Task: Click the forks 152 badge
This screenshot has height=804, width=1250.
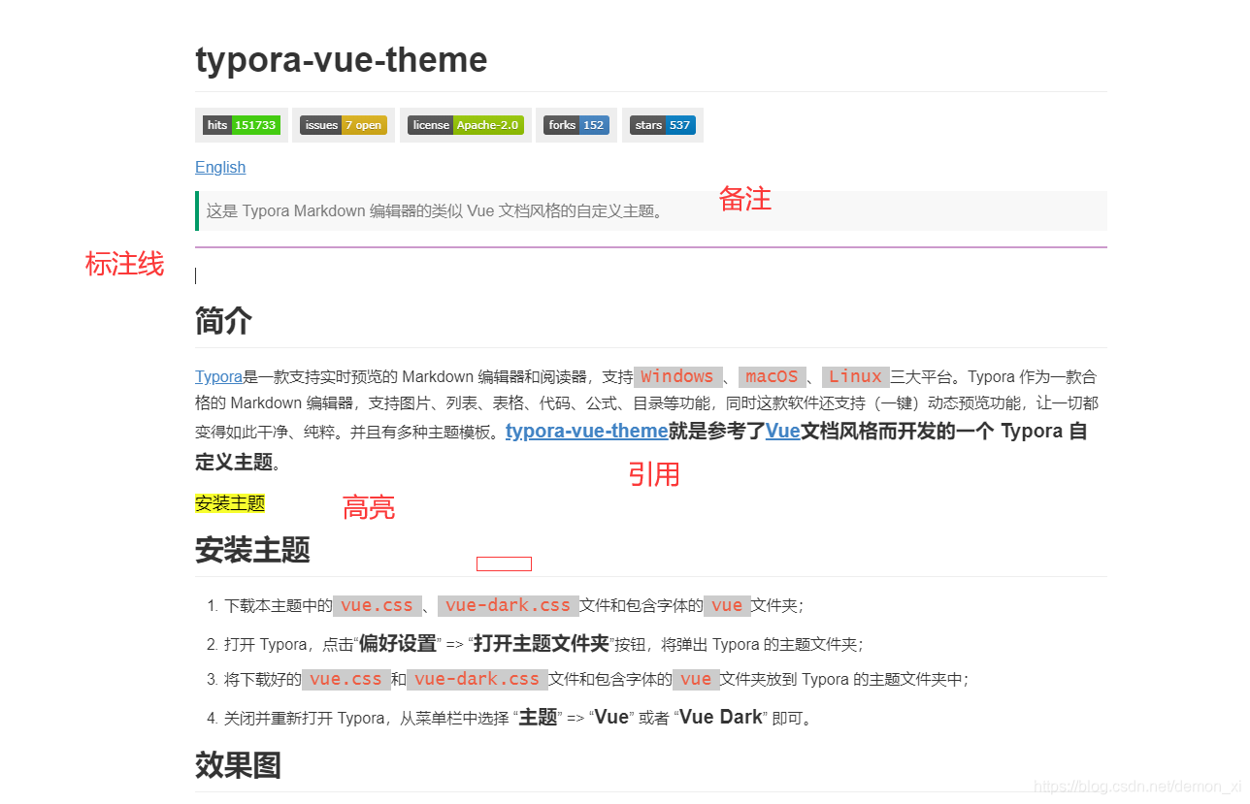Action: click(576, 124)
